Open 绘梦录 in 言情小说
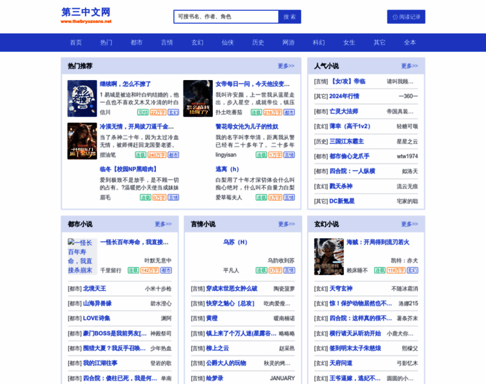Viewport: 486px width, 384px height. [214, 378]
